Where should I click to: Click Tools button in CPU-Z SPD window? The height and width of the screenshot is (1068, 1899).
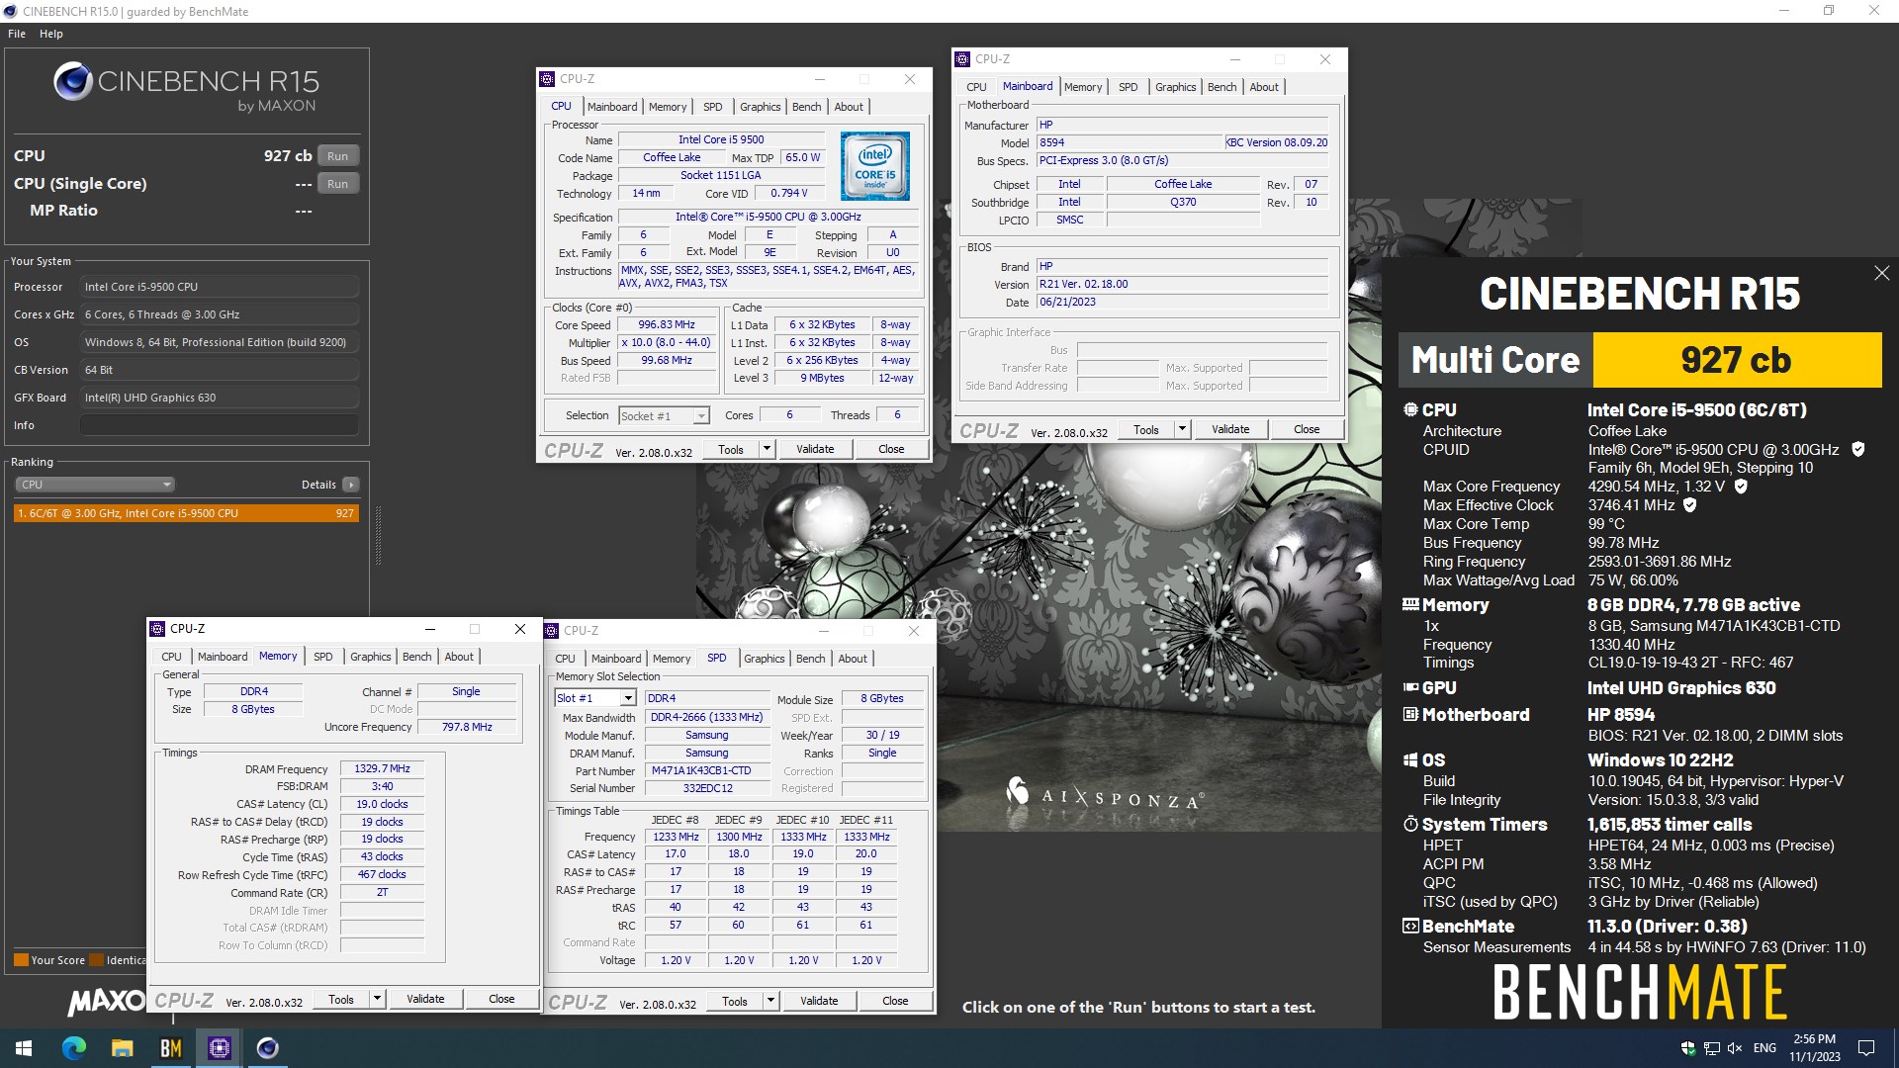pyautogui.click(x=735, y=1001)
